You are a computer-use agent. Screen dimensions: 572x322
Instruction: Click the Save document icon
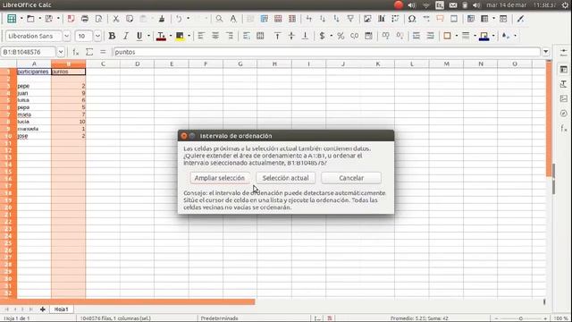click(49, 19)
